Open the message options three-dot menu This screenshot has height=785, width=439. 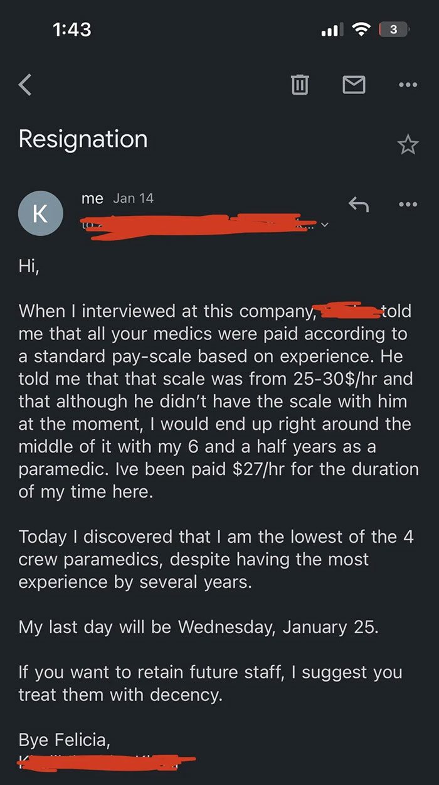pos(408,204)
